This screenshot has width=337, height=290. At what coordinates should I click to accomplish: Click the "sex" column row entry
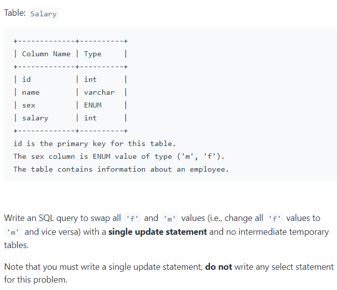click(x=29, y=105)
